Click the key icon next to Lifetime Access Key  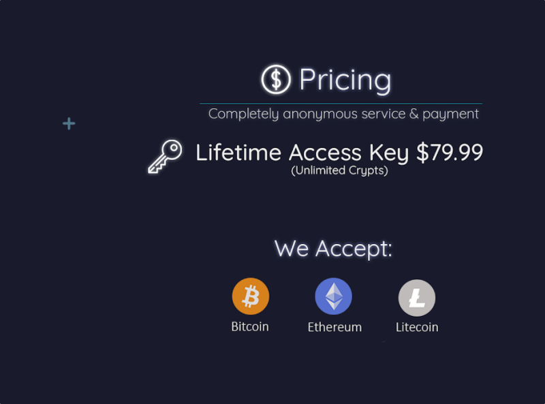(163, 155)
